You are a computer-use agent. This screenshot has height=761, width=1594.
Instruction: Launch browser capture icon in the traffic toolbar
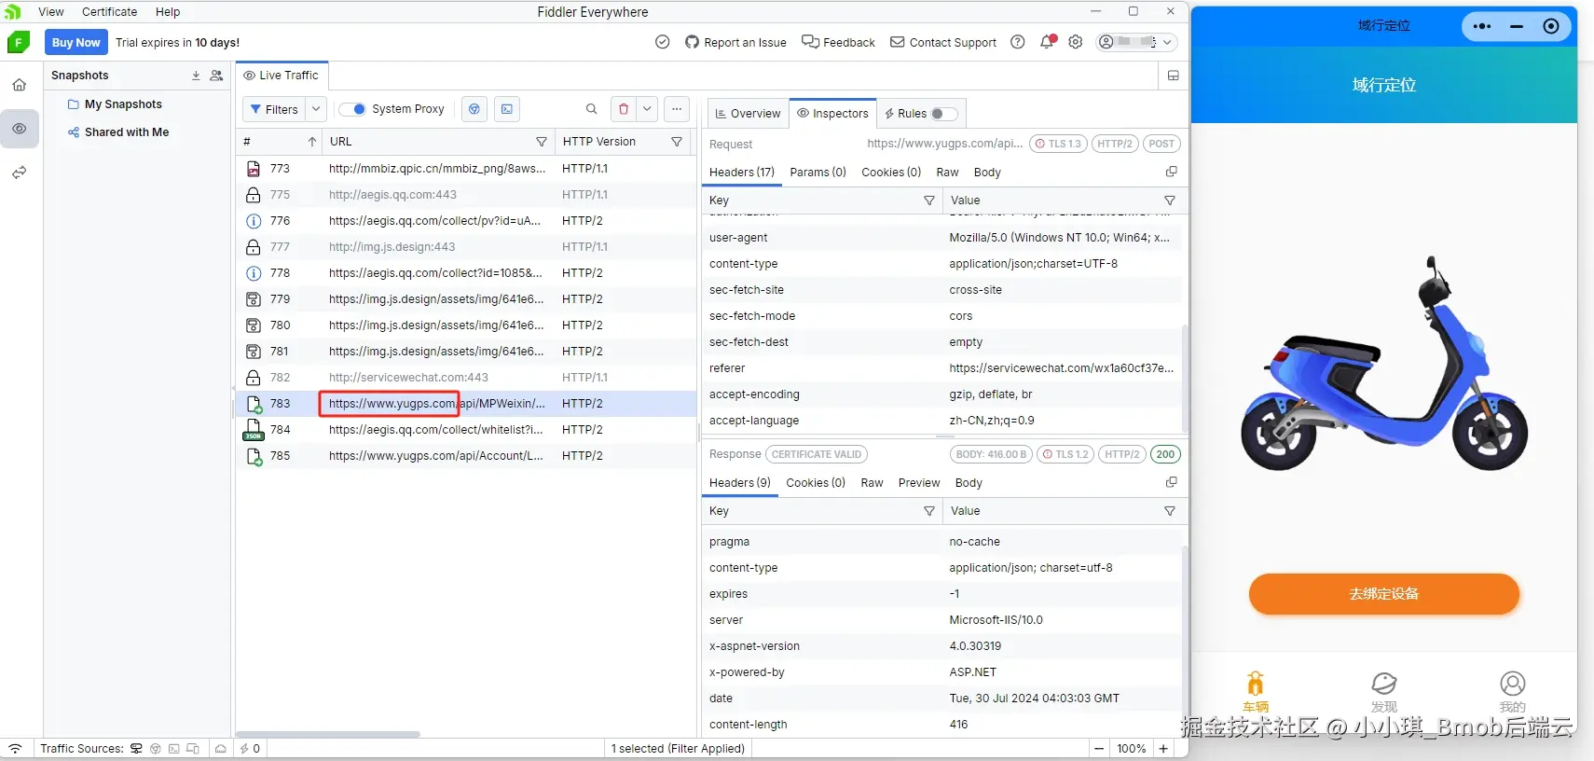tap(474, 109)
